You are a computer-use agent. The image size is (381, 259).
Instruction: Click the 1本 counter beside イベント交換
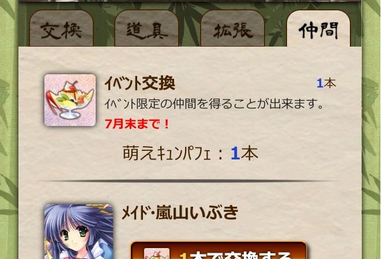coord(326,83)
